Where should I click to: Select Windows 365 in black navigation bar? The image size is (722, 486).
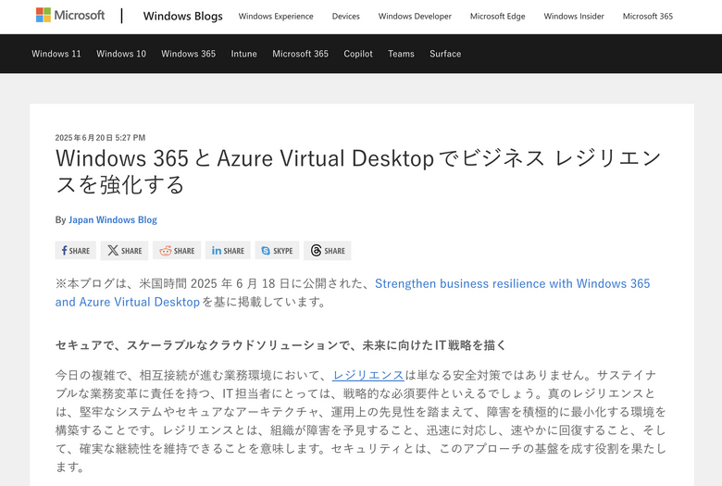(x=188, y=54)
